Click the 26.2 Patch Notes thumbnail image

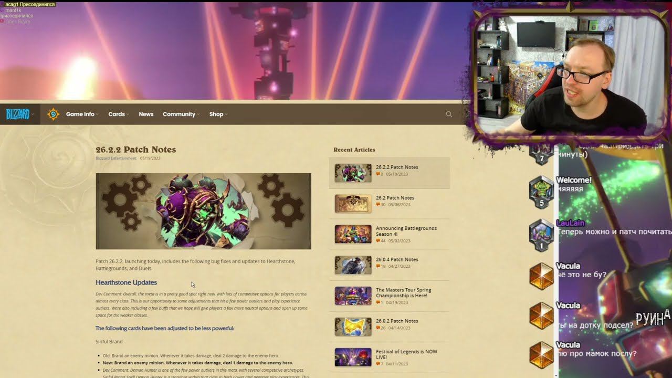tap(353, 204)
